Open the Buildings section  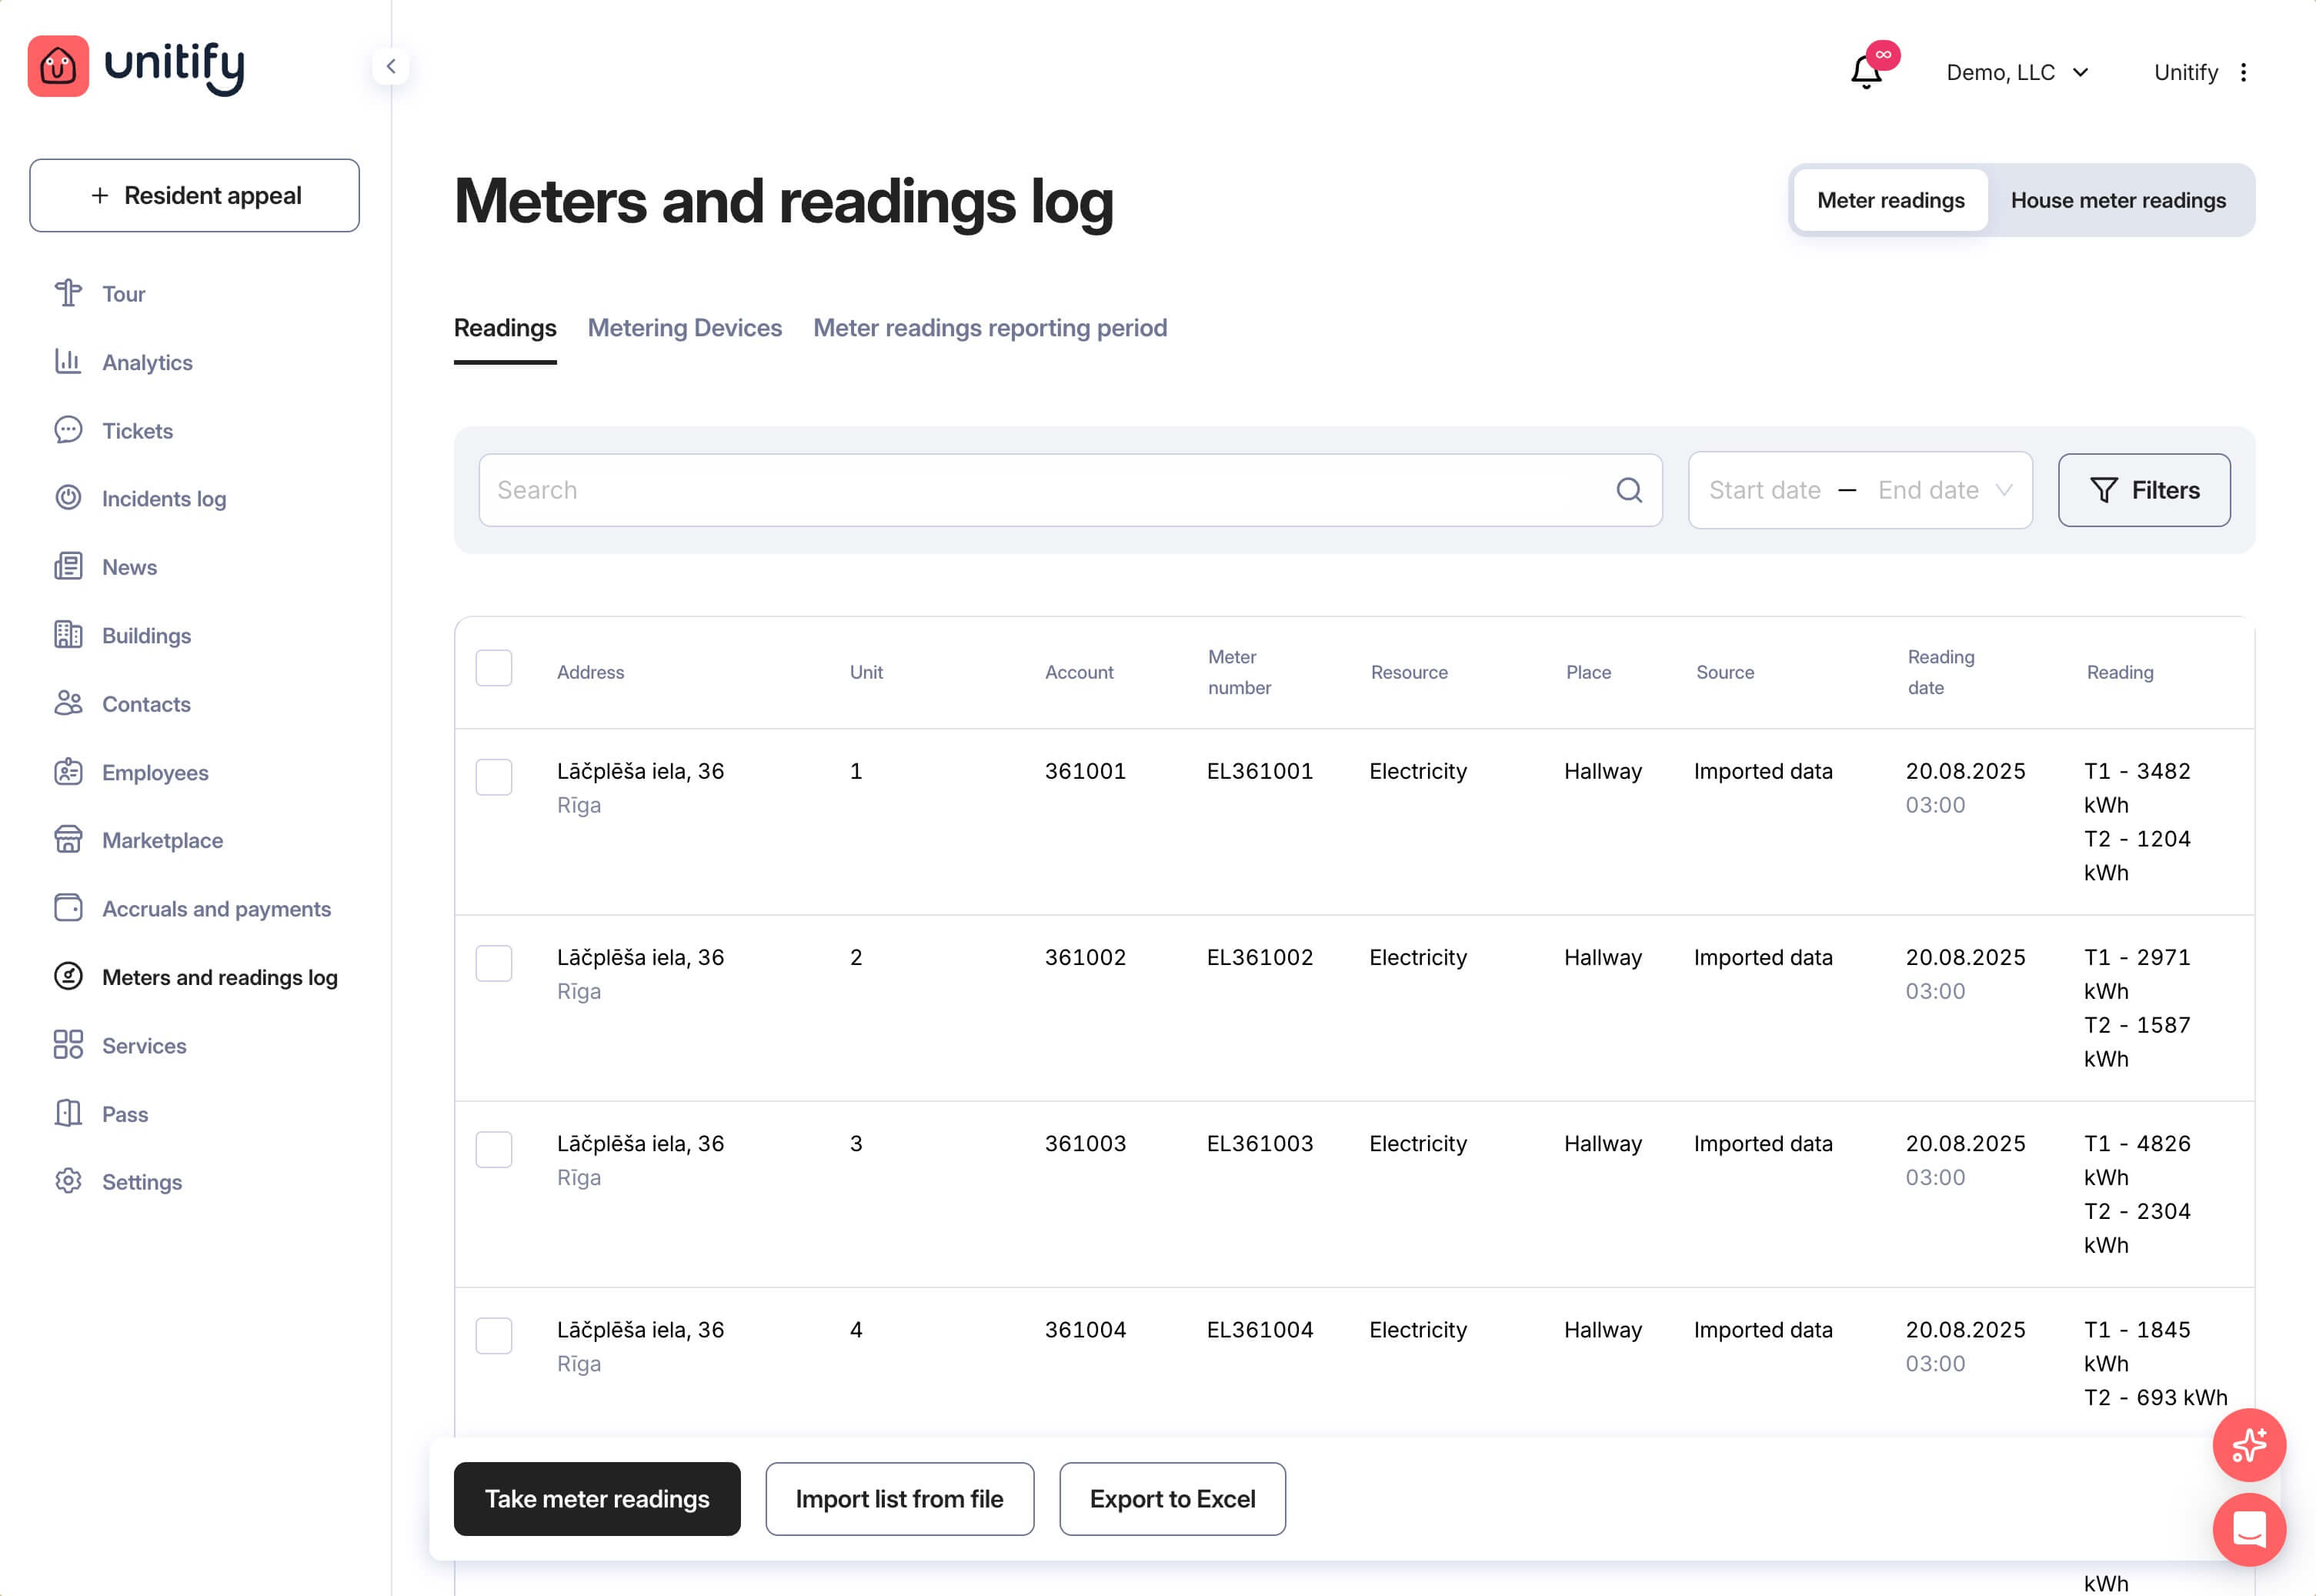pos(146,635)
